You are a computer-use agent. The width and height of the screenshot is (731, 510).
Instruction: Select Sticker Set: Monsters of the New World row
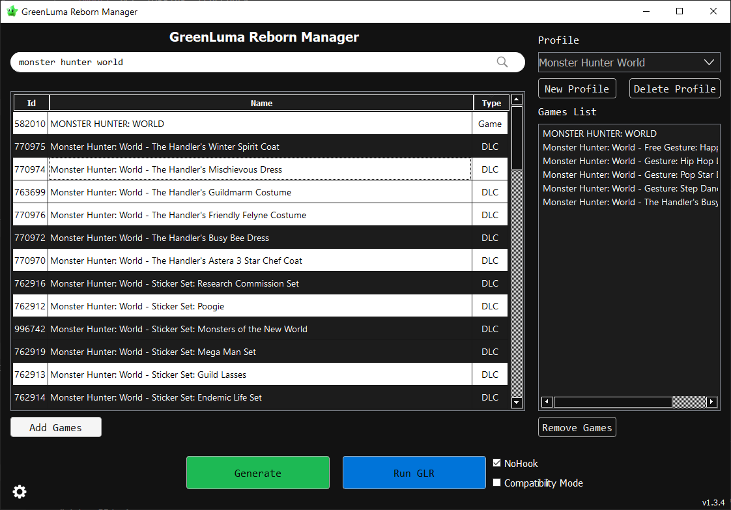click(261, 329)
